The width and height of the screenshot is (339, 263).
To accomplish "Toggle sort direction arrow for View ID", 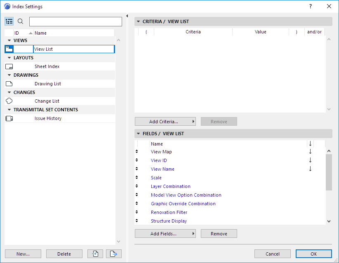I will pos(310,160).
